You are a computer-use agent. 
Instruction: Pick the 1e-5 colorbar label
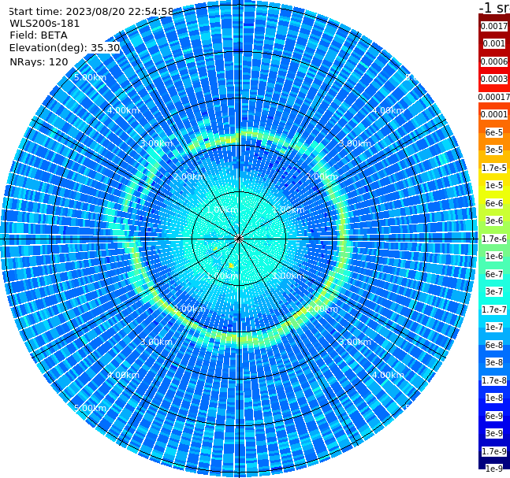pos(494,186)
